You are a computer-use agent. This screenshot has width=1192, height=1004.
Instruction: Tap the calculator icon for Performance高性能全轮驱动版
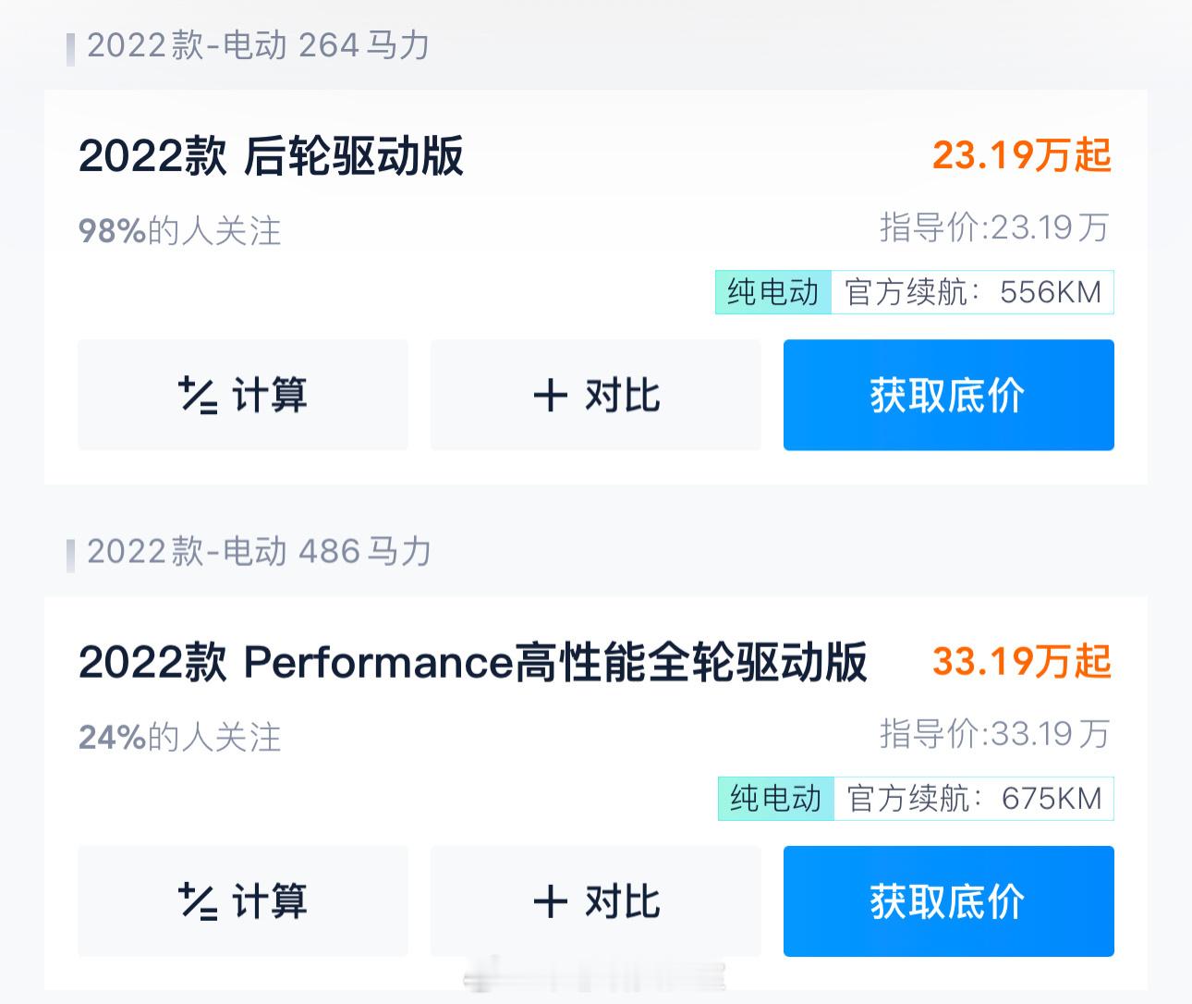197,901
